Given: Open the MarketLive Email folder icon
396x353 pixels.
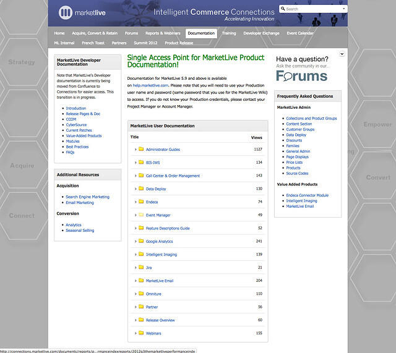Looking at the screenshot, I should click(141, 280).
